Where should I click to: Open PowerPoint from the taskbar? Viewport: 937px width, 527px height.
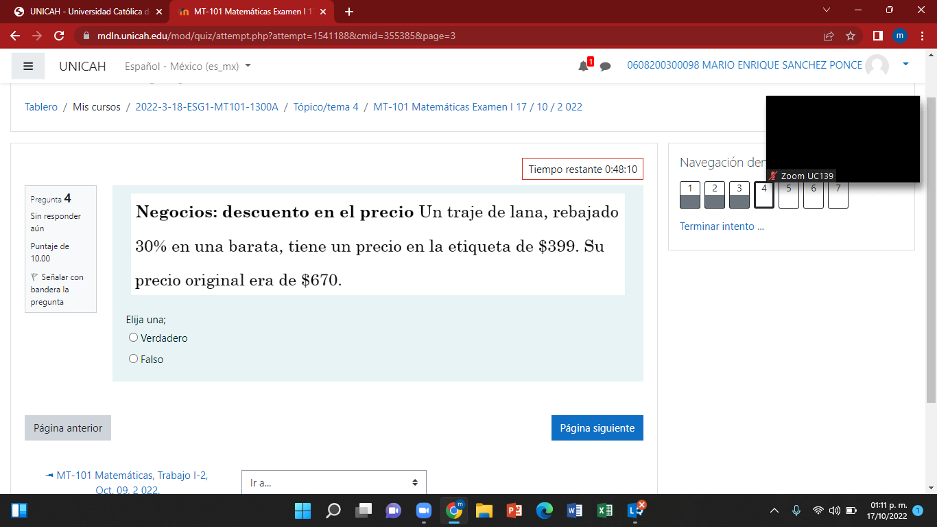[x=513, y=511]
